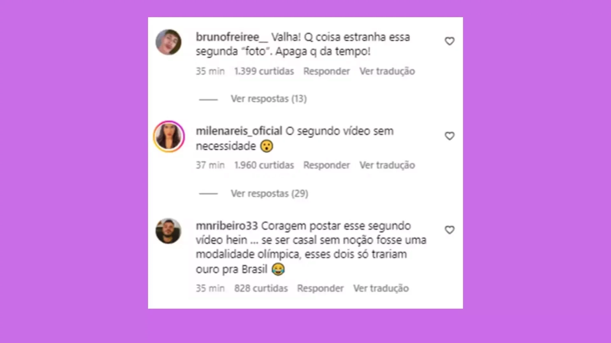Open milenareis_oficial username link
611x343 pixels.
coord(239,131)
